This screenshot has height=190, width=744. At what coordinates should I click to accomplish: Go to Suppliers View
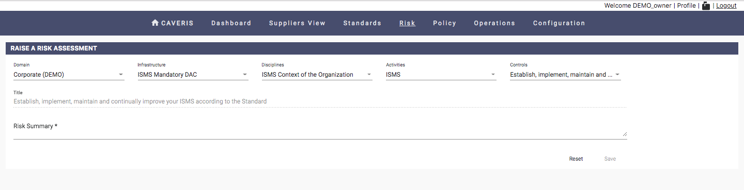click(x=298, y=23)
